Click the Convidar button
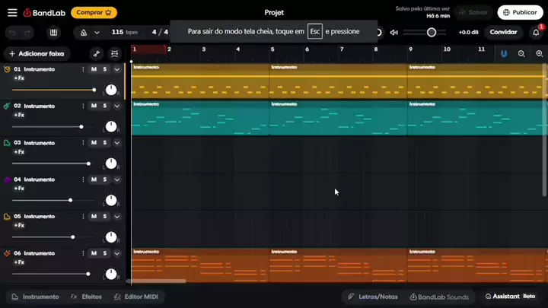 pyautogui.click(x=503, y=32)
